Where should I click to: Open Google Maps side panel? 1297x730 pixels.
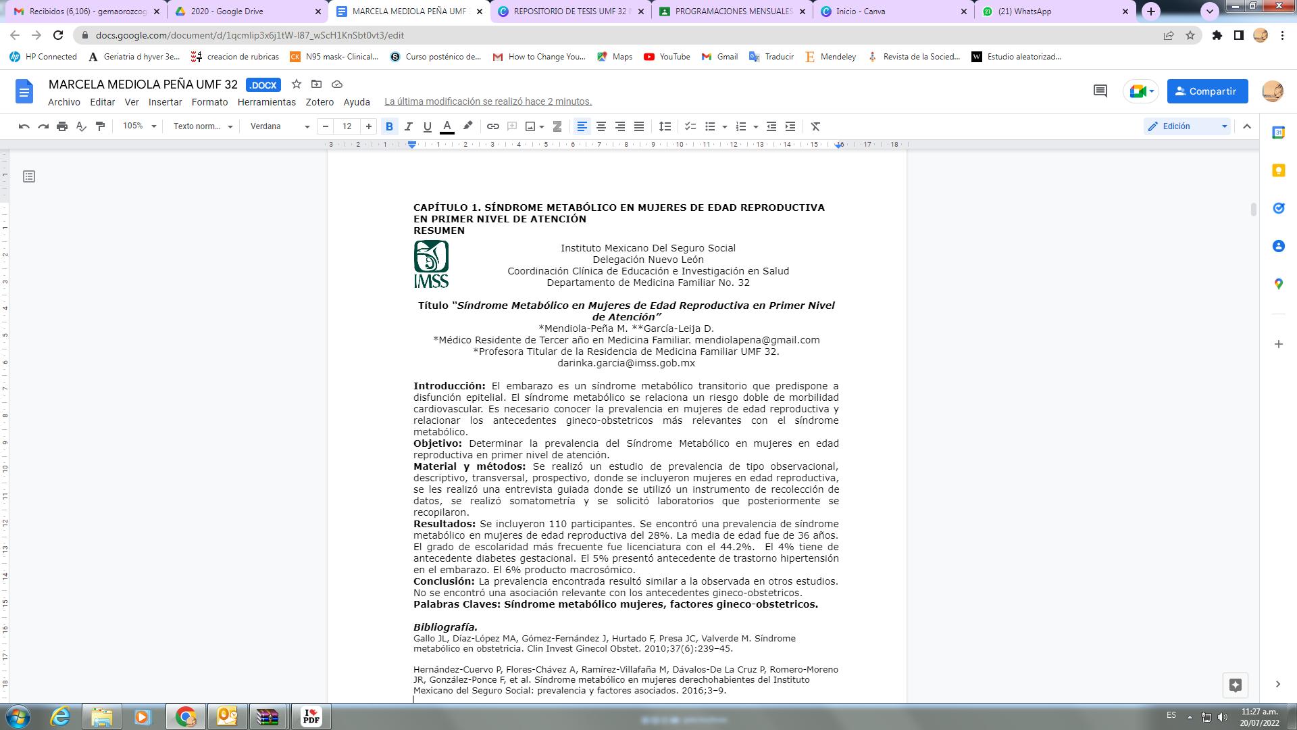[1278, 285]
